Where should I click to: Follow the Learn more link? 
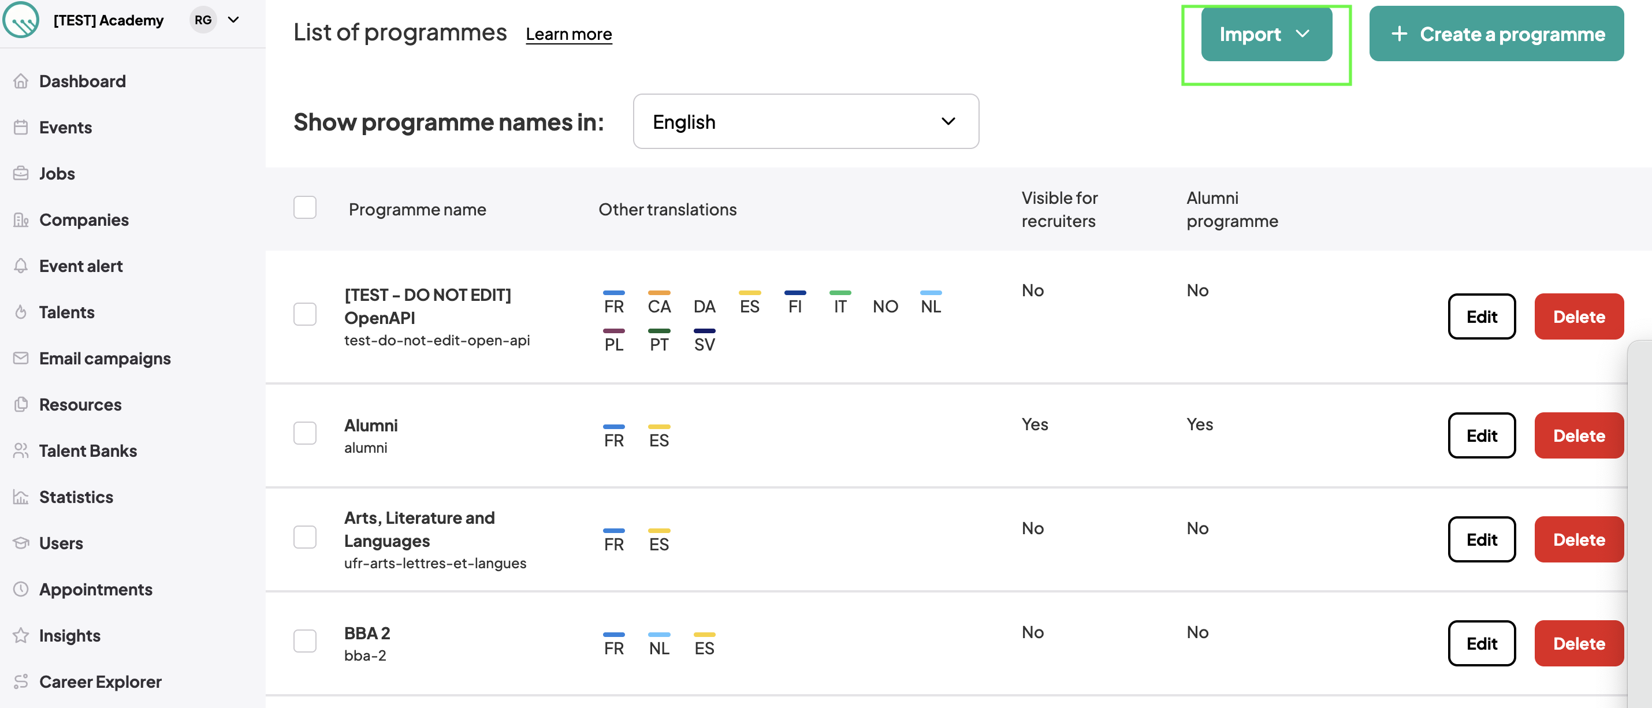tap(569, 33)
